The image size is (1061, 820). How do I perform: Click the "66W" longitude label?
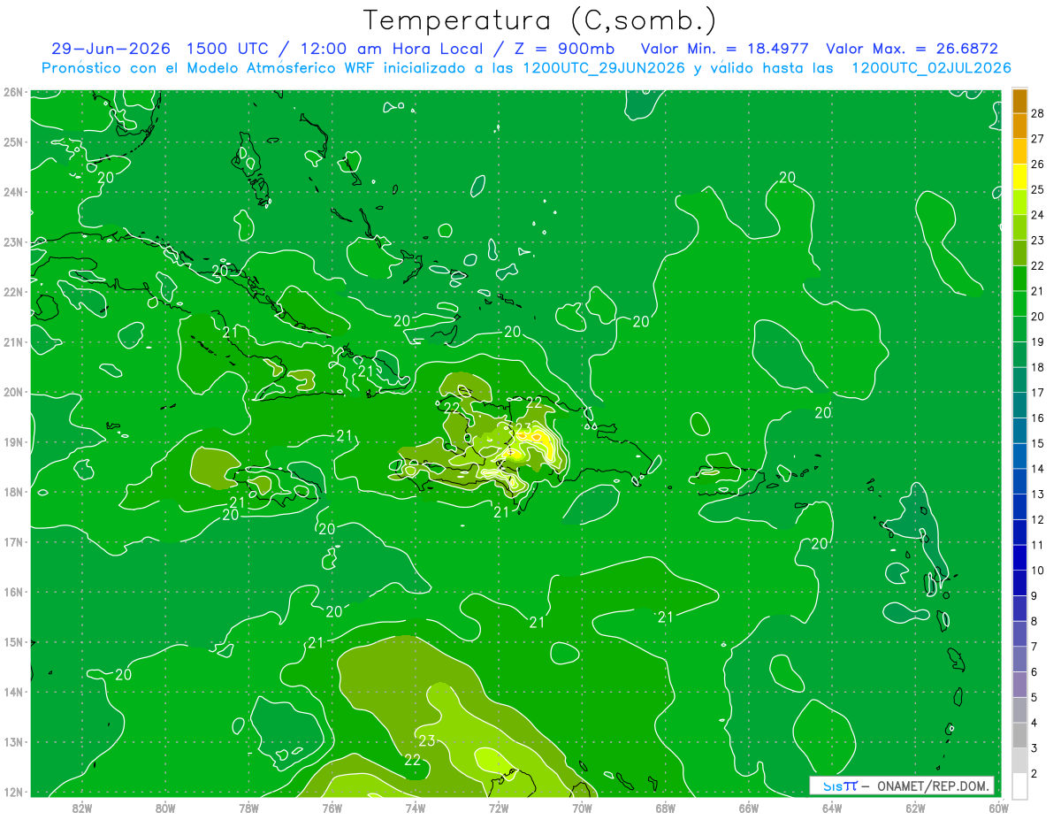coord(749,808)
